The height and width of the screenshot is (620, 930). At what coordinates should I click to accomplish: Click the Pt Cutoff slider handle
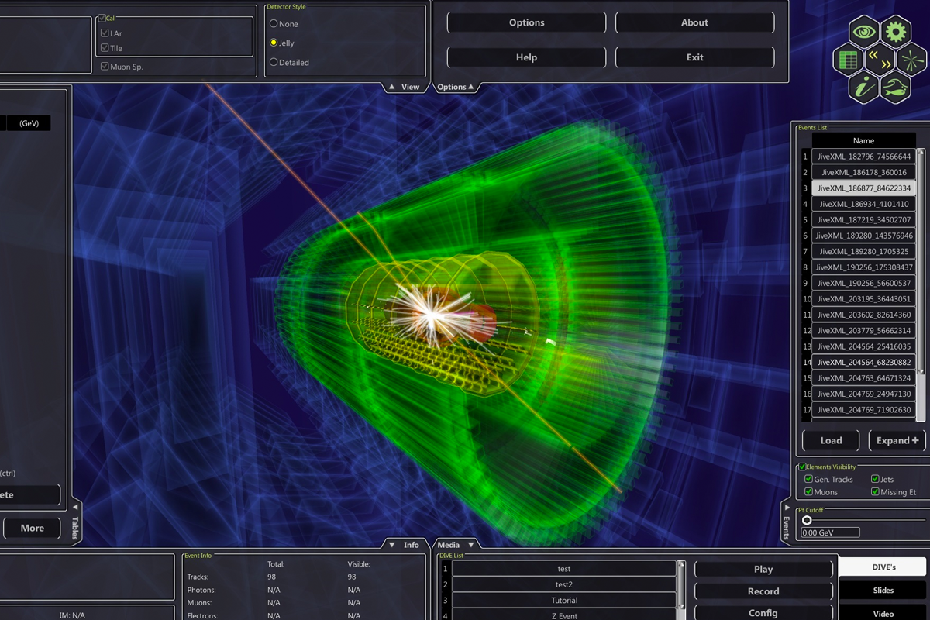[x=807, y=520]
